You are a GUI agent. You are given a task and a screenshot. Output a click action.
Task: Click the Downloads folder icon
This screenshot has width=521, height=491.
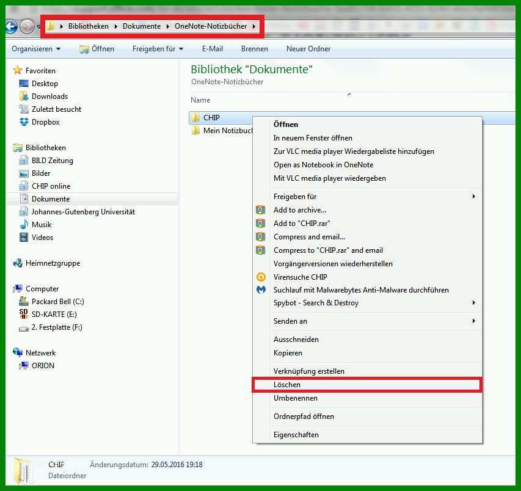tap(24, 96)
